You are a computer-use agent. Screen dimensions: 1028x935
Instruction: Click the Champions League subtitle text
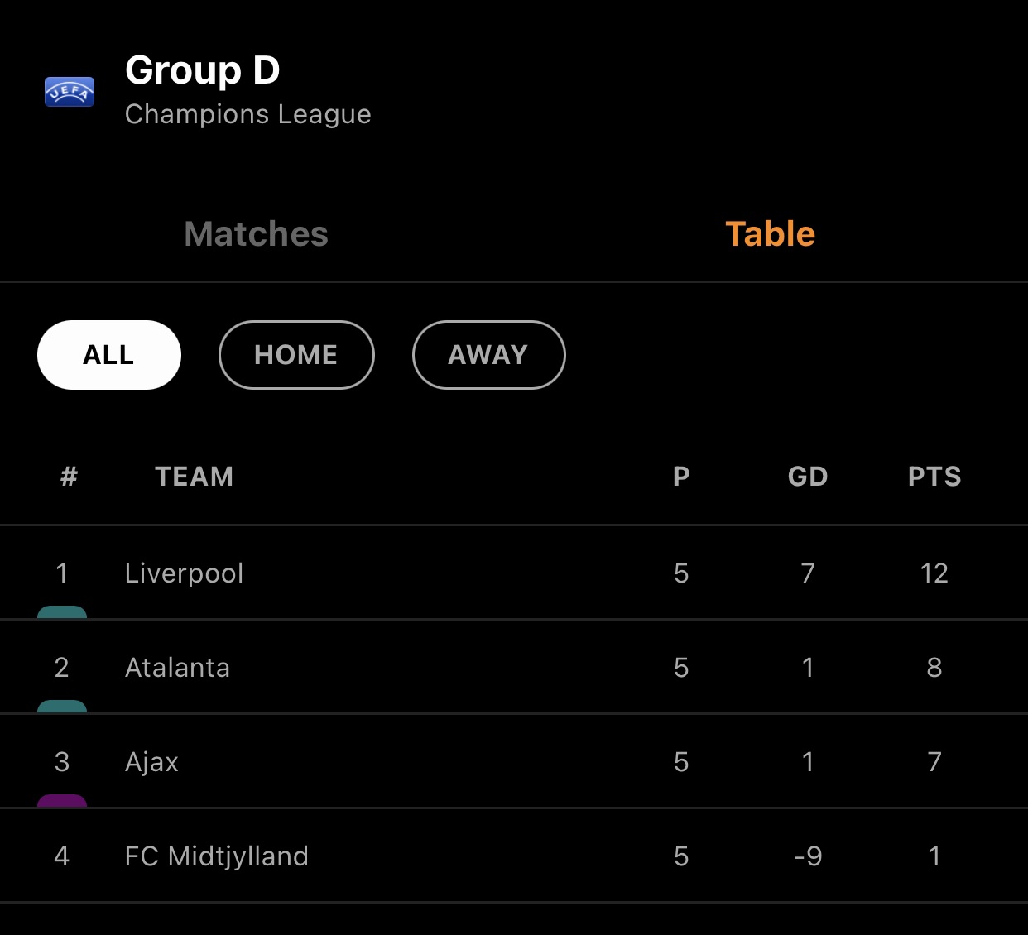[247, 114]
